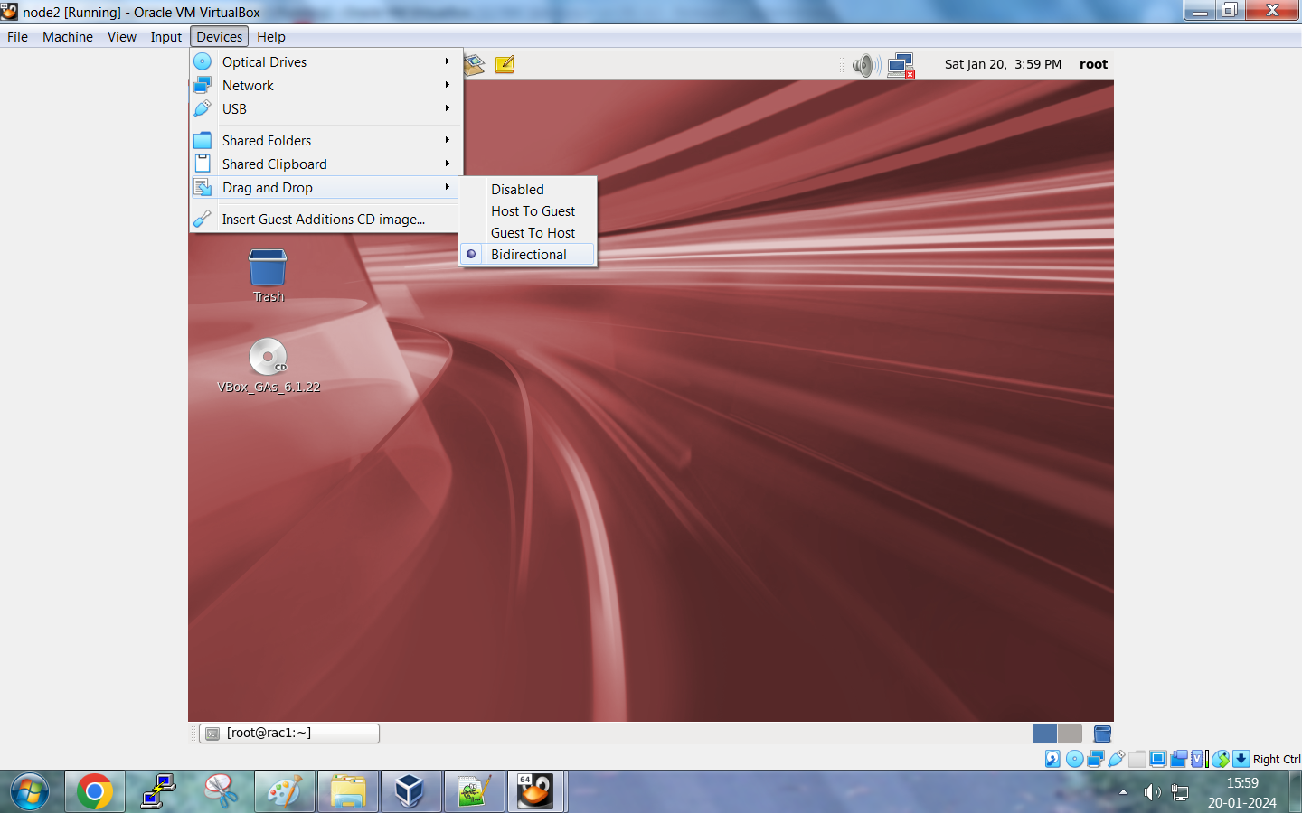This screenshot has width=1302, height=813.
Task: Select Host To Guest drag and drop mode
Action: click(x=528, y=211)
